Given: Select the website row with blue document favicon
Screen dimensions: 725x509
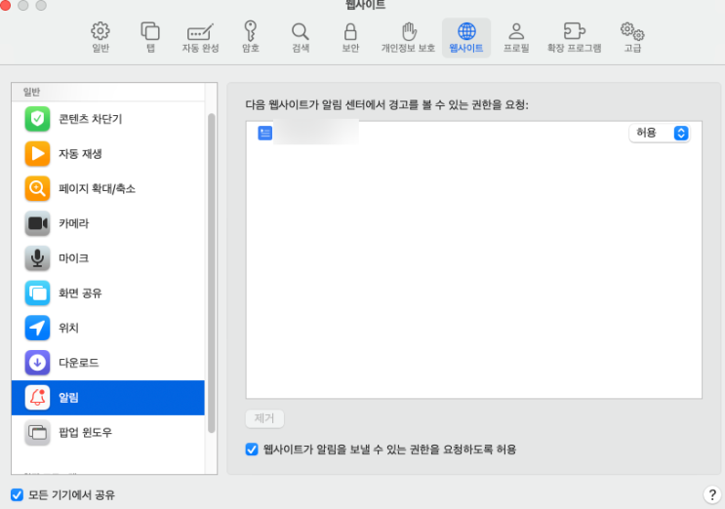Looking at the screenshot, I should (x=474, y=133).
